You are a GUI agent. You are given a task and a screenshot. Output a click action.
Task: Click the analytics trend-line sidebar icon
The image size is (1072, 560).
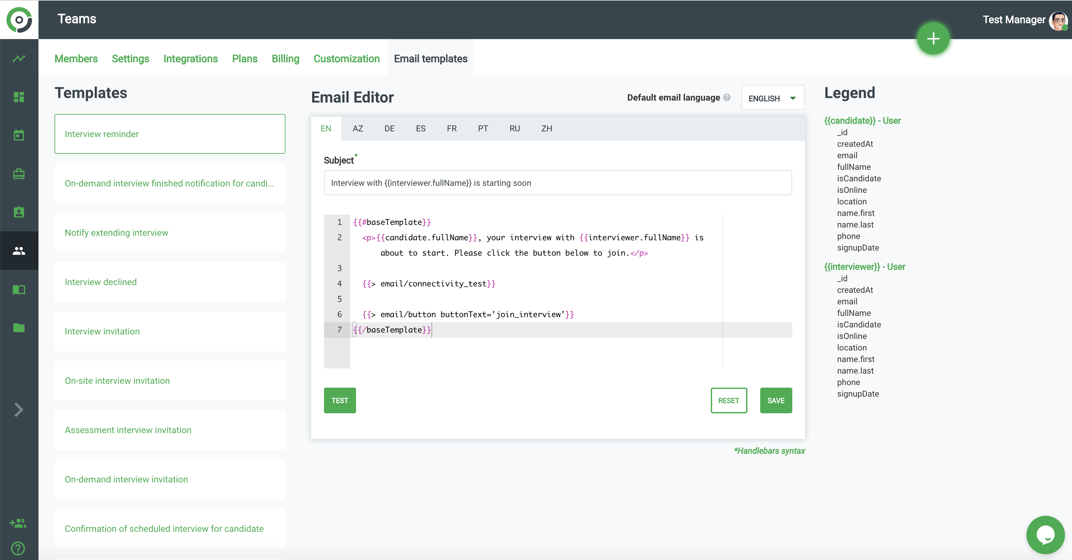pos(19,59)
